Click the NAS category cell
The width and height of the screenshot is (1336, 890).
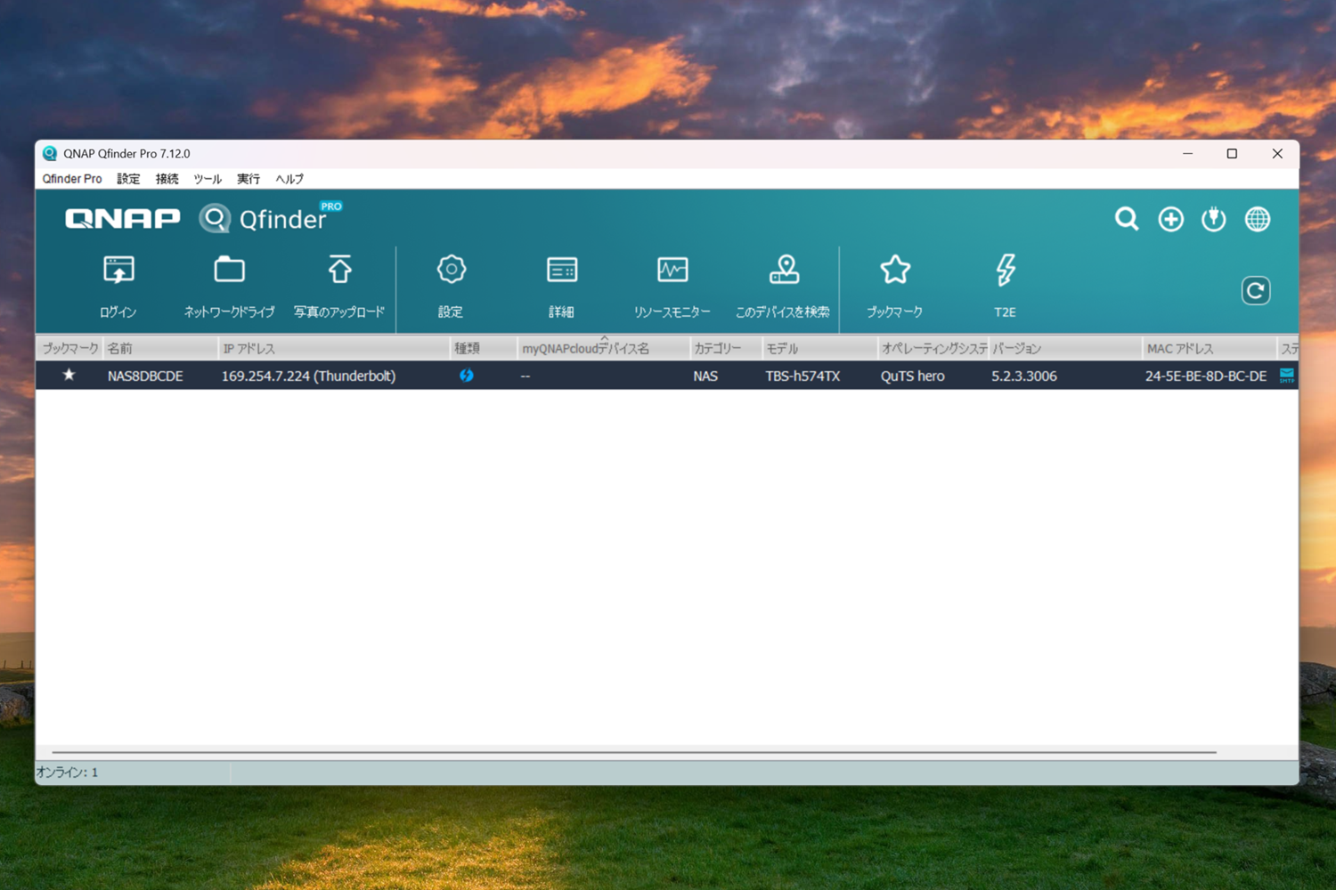[x=705, y=376]
